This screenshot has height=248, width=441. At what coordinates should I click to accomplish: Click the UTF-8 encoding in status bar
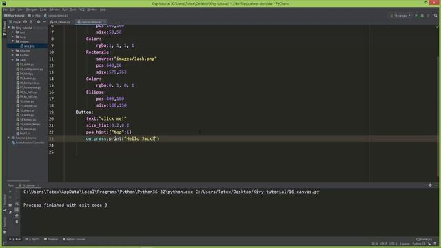[393, 244]
